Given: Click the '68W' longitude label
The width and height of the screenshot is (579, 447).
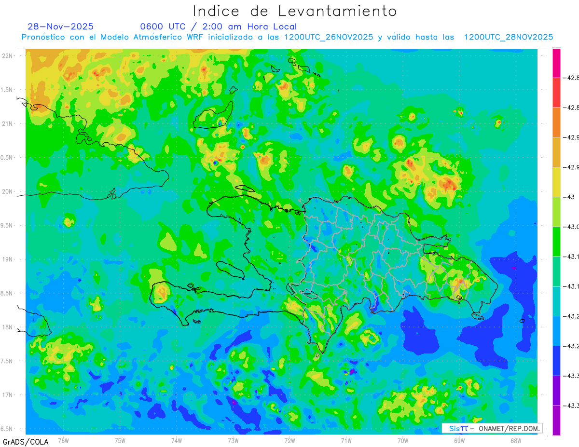Looking at the screenshot, I should click(x=515, y=440).
